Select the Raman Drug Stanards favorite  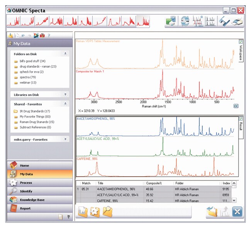coord(37,122)
